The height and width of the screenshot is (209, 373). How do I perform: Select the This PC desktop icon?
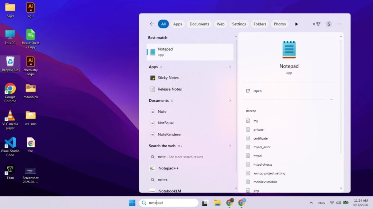(10, 37)
